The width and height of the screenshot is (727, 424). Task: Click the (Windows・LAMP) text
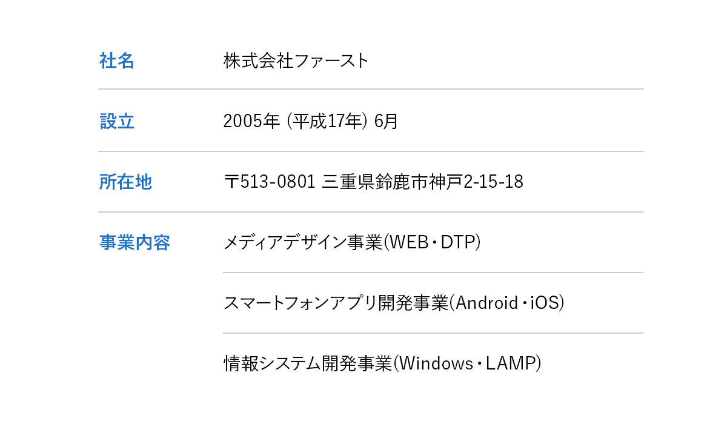point(467,363)
